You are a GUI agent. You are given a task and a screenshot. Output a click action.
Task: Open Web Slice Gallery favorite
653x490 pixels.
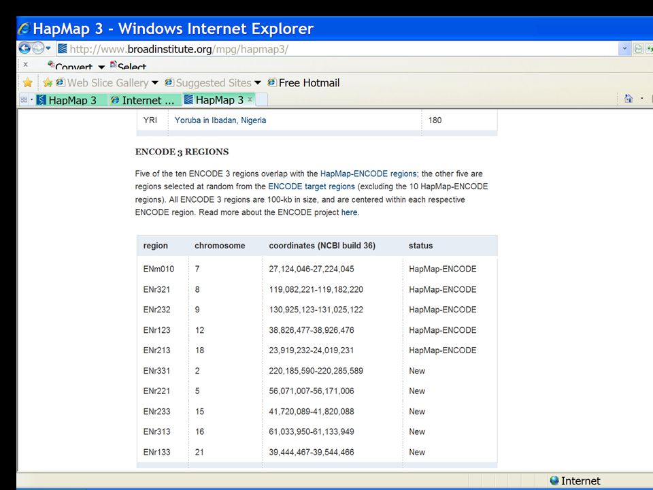pos(103,83)
